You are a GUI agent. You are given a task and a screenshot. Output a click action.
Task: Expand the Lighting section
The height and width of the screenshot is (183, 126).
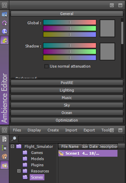[x=67, y=90]
